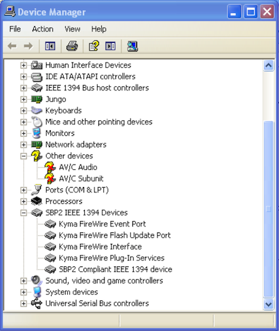Screen dimensions: 279x331
Task: Click the IDE ATA/ATAPI controllers icon
Action: pyautogui.click(x=37, y=77)
